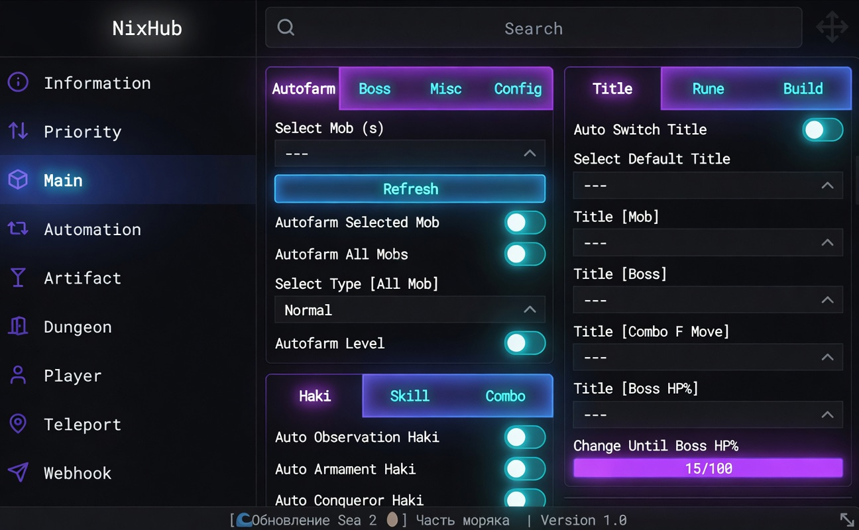
Task: Enable the Autofarm Selected Mob toggle
Action: click(x=525, y=223)
